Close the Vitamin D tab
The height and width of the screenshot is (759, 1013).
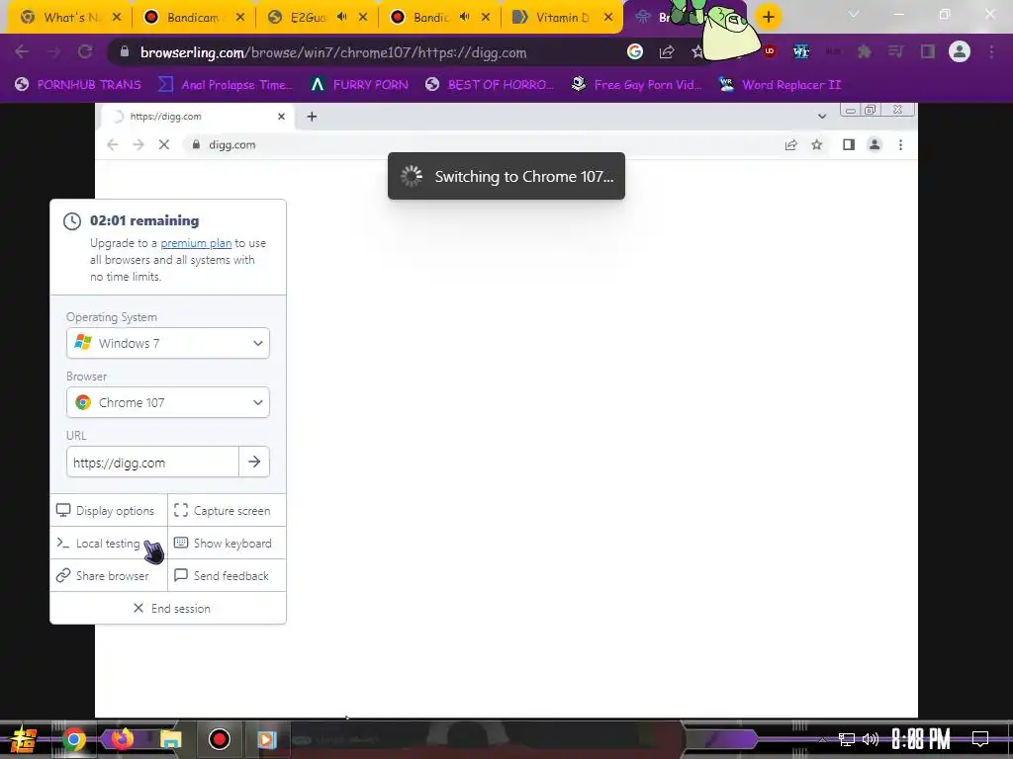608,18
